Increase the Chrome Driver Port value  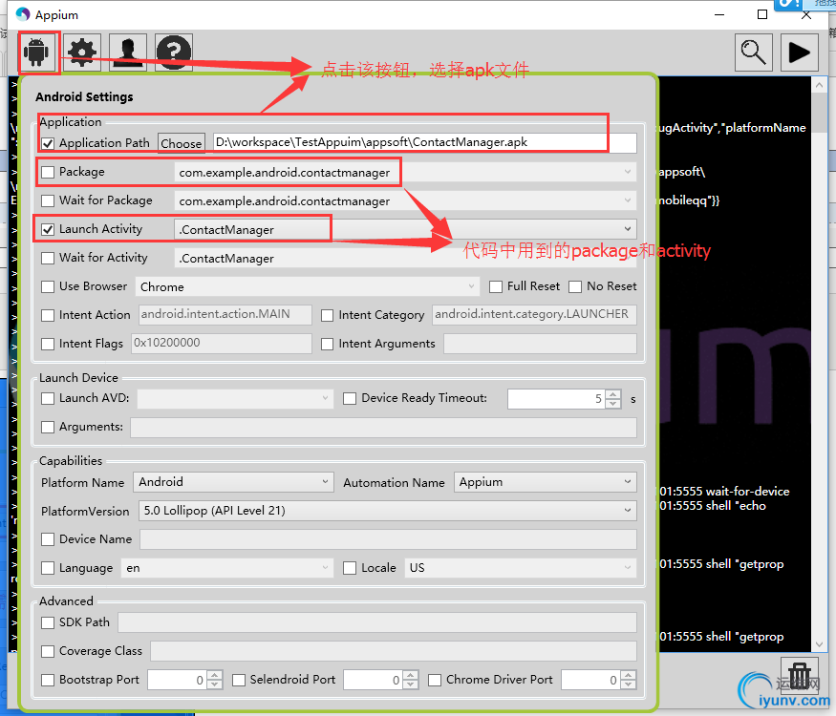[628, 676]
